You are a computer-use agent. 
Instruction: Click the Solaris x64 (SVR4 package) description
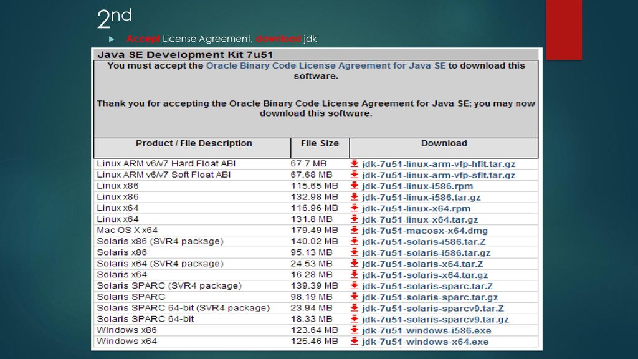point(160,264)
